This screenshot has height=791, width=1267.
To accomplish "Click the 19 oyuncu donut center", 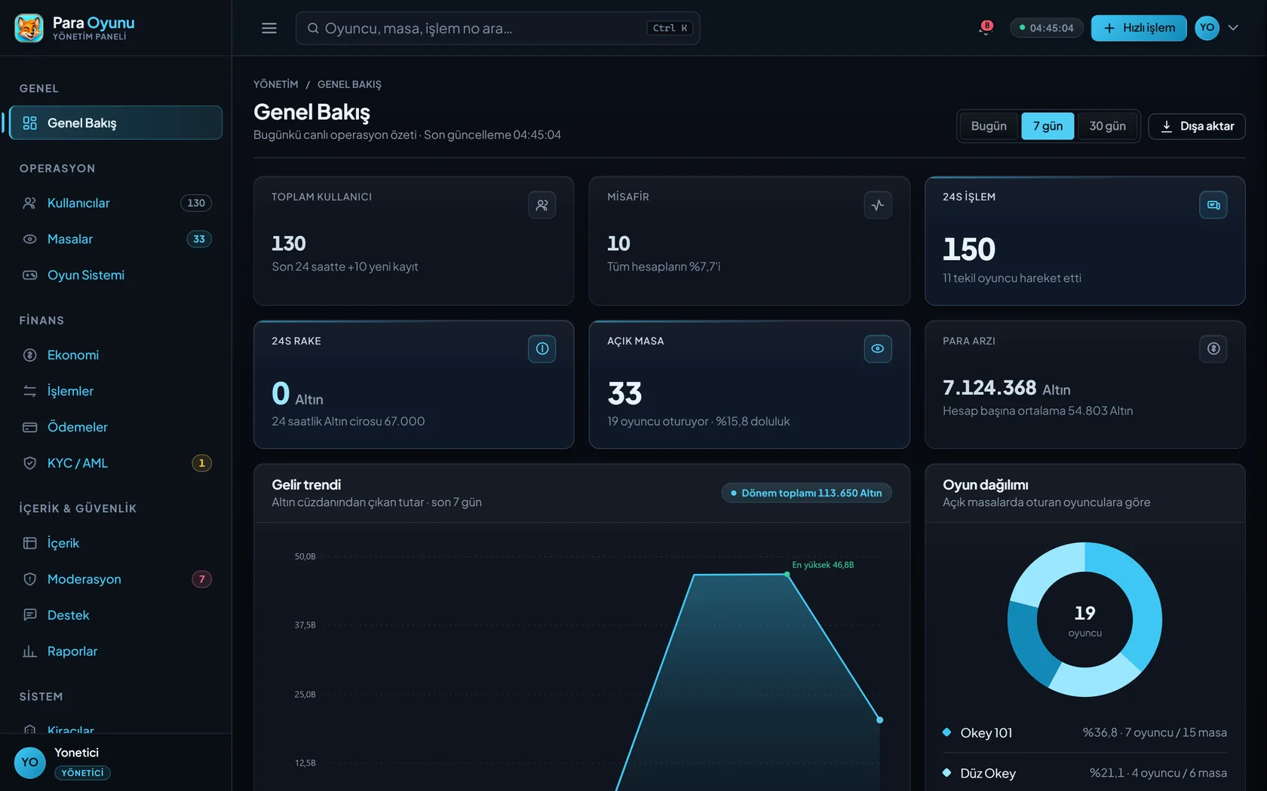I will click(x=1085, y=621).
